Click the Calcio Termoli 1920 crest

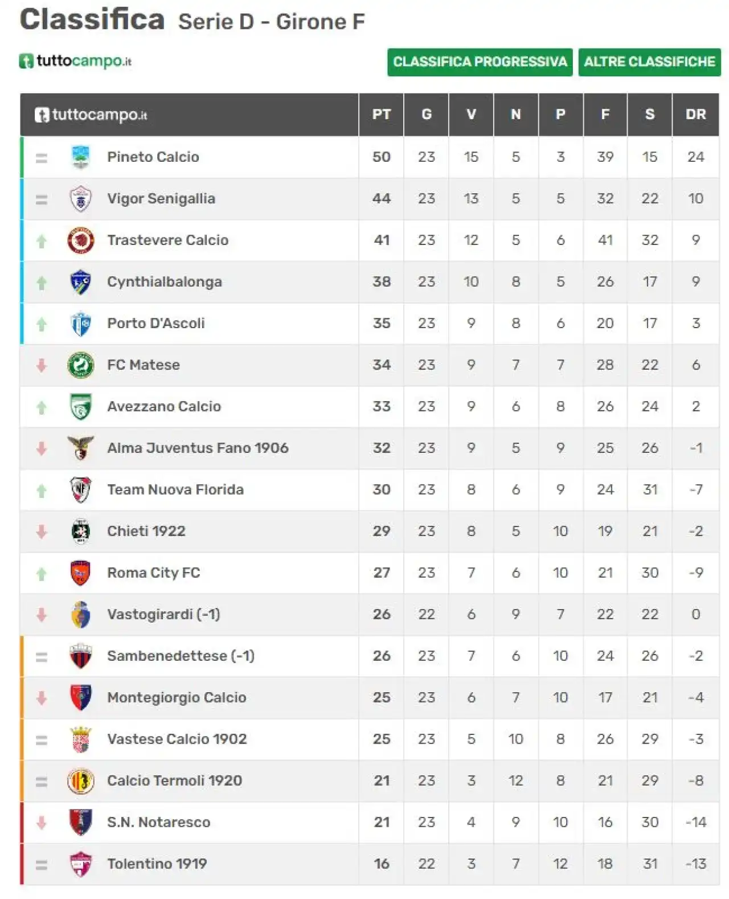(x=81, y=781)
